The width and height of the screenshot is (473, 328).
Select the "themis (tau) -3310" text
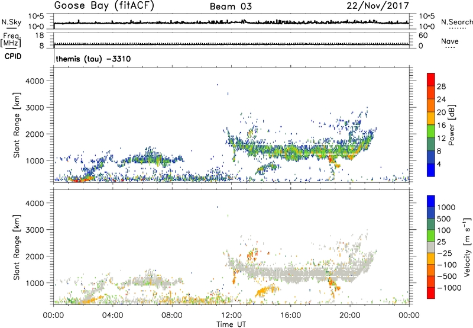tap(93, 59)
